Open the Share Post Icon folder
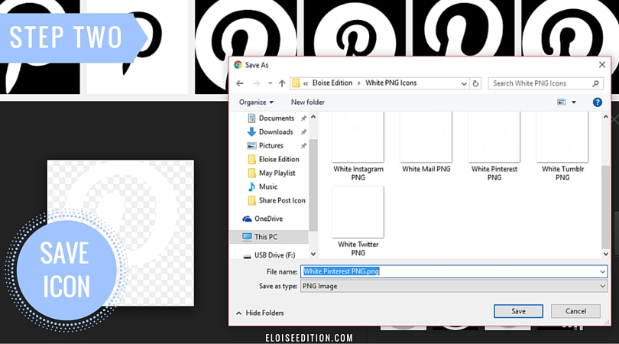This screenshot has height=344, width=619. 282,200
